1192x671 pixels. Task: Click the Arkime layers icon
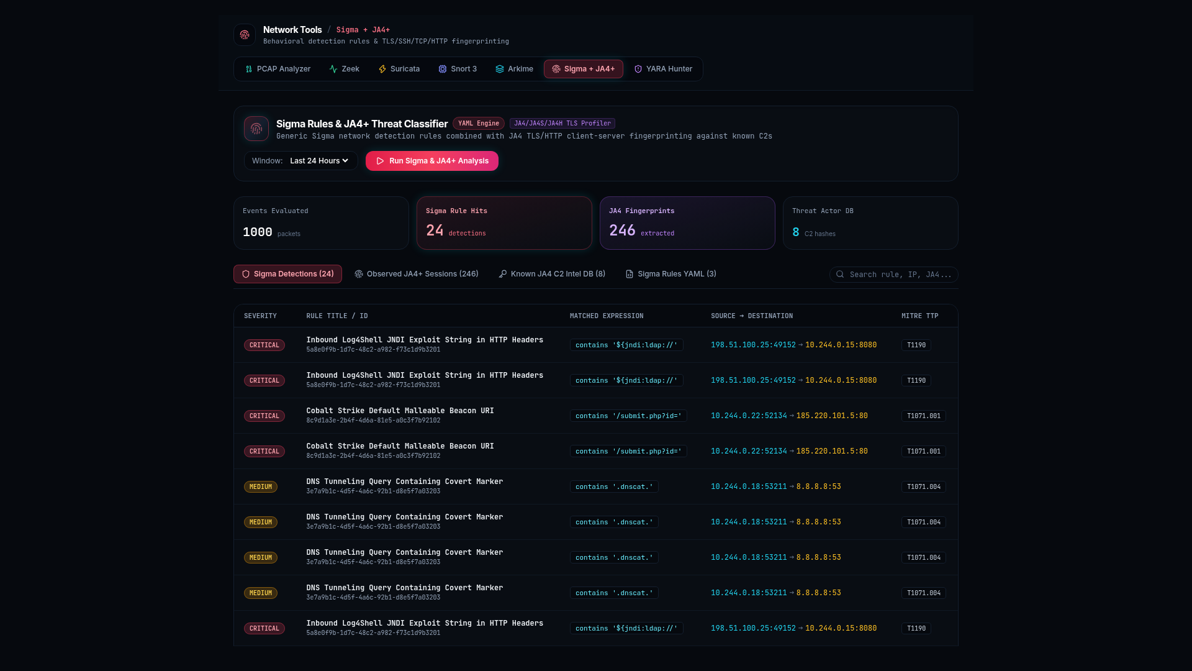tap(500, 69)
